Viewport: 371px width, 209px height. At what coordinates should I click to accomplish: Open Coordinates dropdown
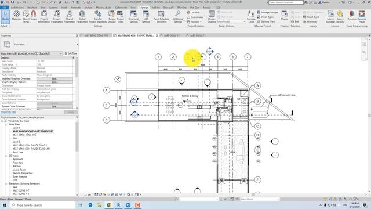click(x=196, y=17)
